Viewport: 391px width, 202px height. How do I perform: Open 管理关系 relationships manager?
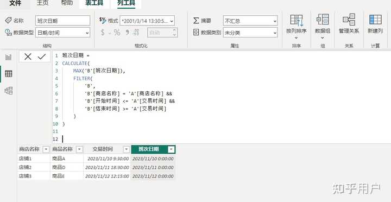[x=349, y=24]
